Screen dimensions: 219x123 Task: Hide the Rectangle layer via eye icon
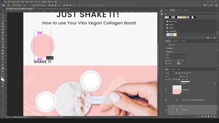166,90
